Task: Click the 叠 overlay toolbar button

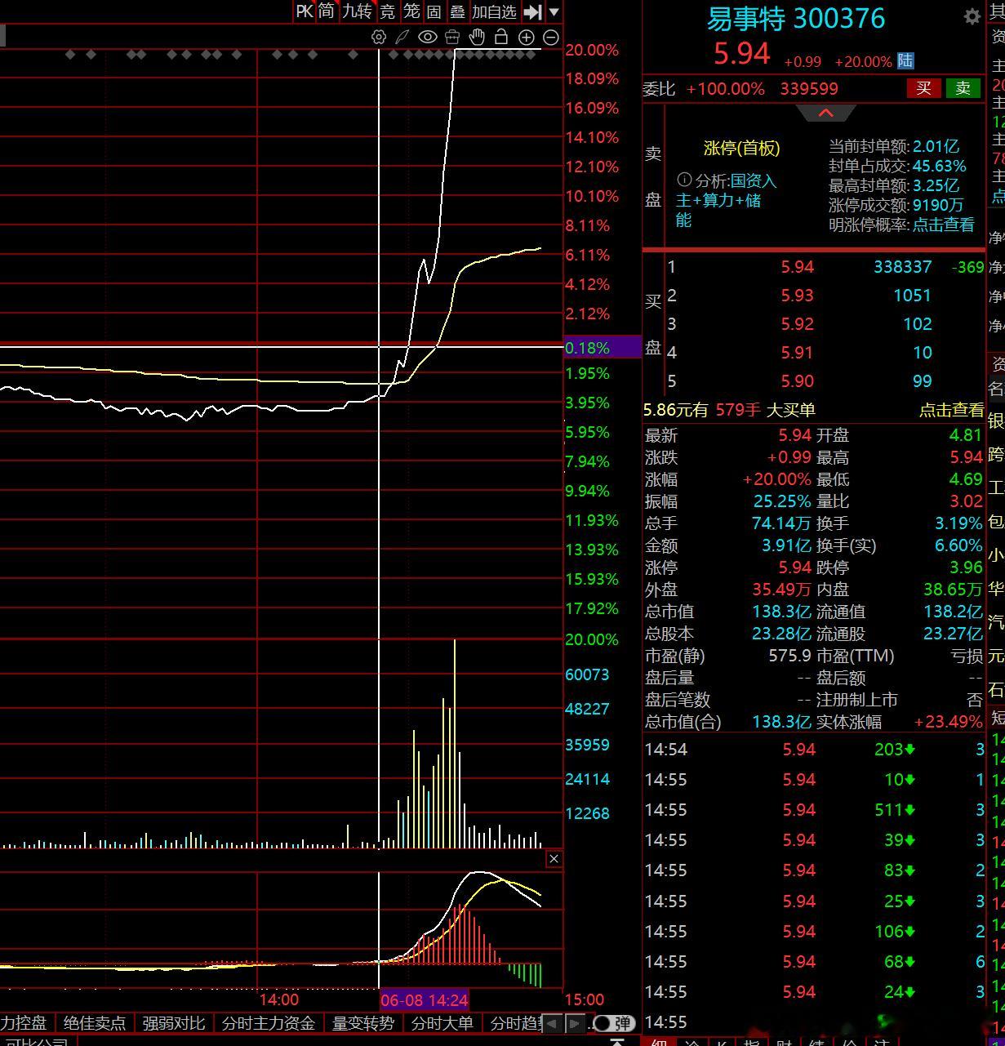Action: [x=457, y=11]
